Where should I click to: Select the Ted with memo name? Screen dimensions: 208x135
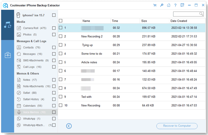(86, 97)
